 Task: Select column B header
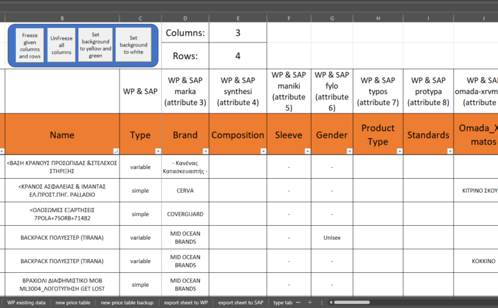(62, 19)
